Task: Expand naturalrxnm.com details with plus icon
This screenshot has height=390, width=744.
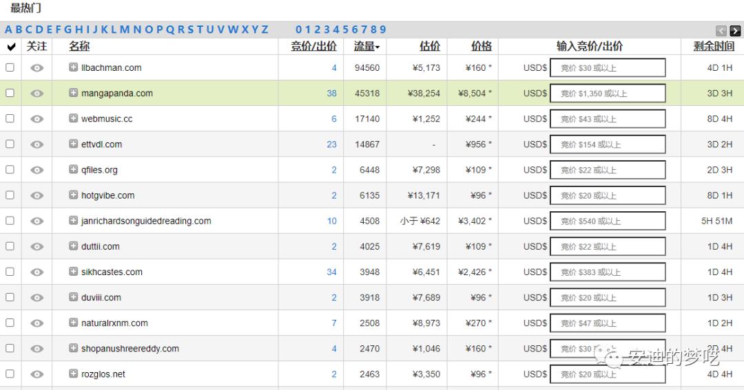Action: coord(74,323)
